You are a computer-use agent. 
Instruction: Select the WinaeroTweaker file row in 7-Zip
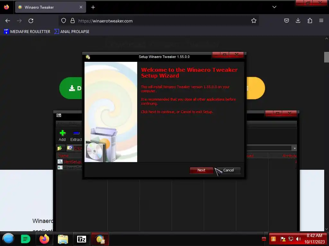click(69, 168)
